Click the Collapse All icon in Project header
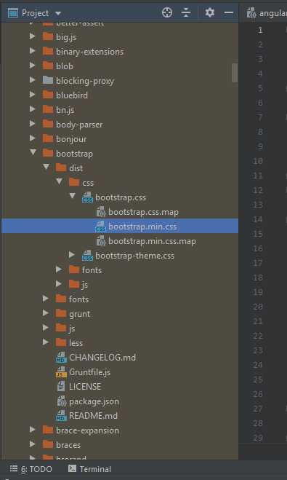Viewport: 287px width, 480px height. [186, 13]
